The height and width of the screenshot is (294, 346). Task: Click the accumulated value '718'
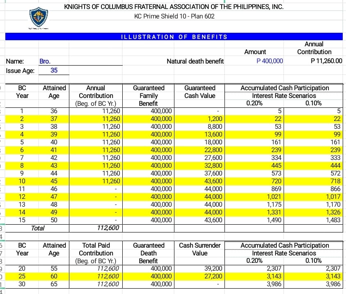pos(335,181)
